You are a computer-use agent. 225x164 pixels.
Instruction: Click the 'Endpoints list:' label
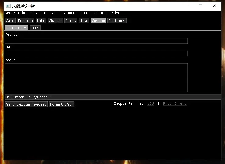pyautogui.click(x=130, y=103)
